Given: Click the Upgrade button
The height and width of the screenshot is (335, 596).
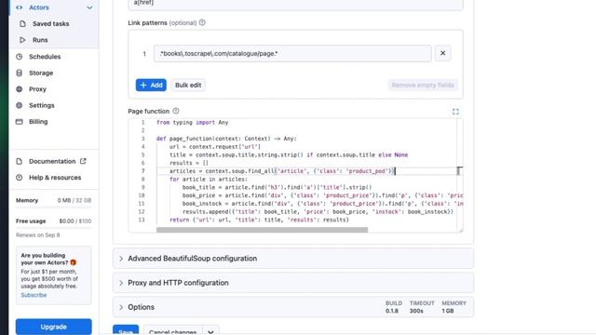Looking at the screenshot, I should pos(54,327).
